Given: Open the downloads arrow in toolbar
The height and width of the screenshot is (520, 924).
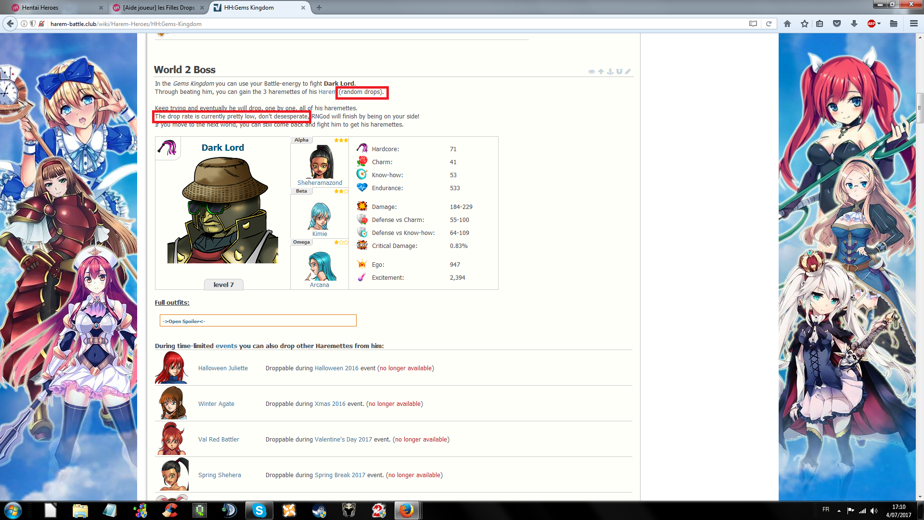Looking at the screenshot, I should [854, 24].
